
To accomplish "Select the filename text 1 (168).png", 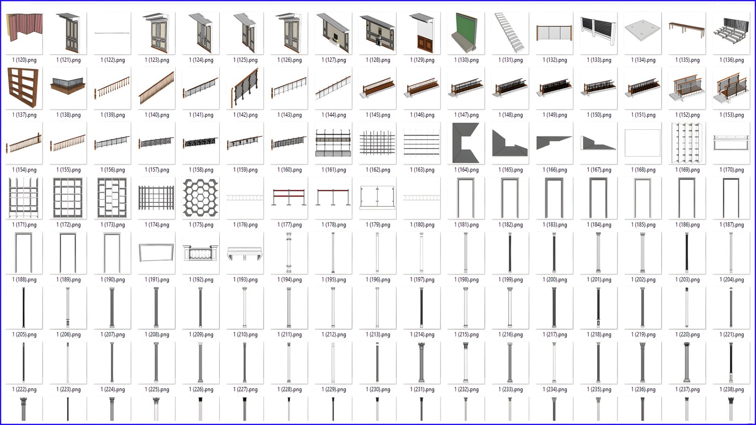I will tap(643, 170).
